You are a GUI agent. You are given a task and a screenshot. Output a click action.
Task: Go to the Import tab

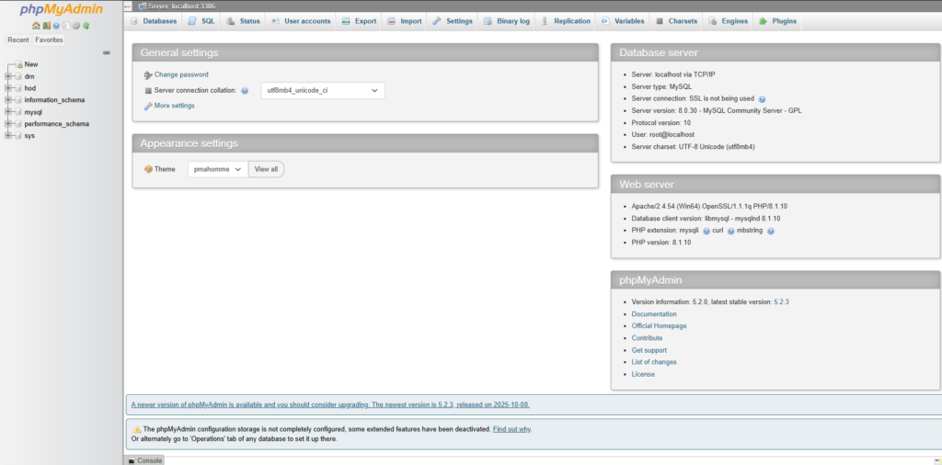click(x=405, y=21)
